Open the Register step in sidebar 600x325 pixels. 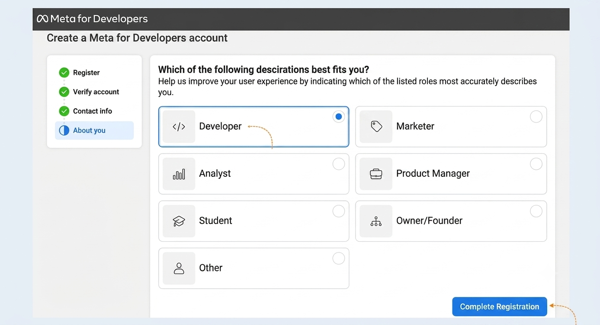pos(86,73)
